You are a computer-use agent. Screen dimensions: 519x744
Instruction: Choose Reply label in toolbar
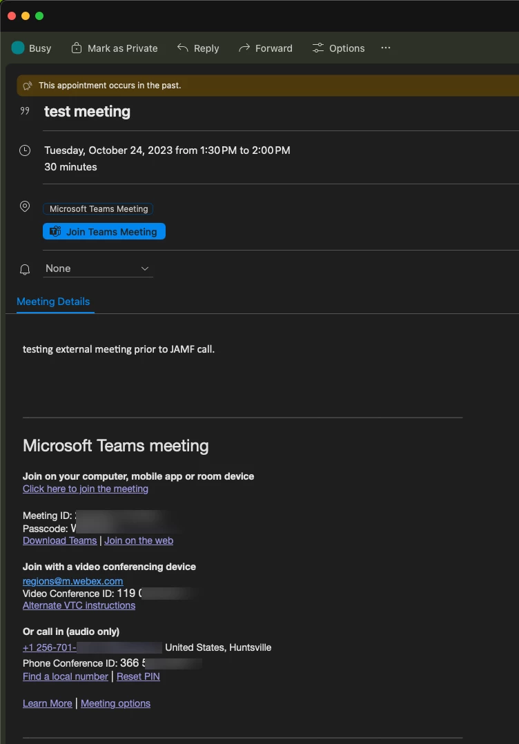[x=206, y=48]
